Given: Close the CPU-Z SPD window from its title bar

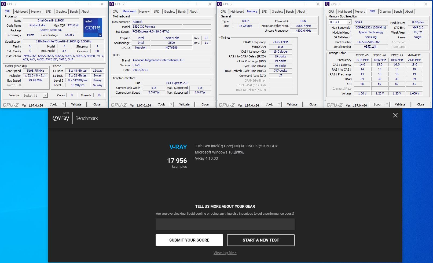Looking at the screenshot, I should (x=426, y=4).
